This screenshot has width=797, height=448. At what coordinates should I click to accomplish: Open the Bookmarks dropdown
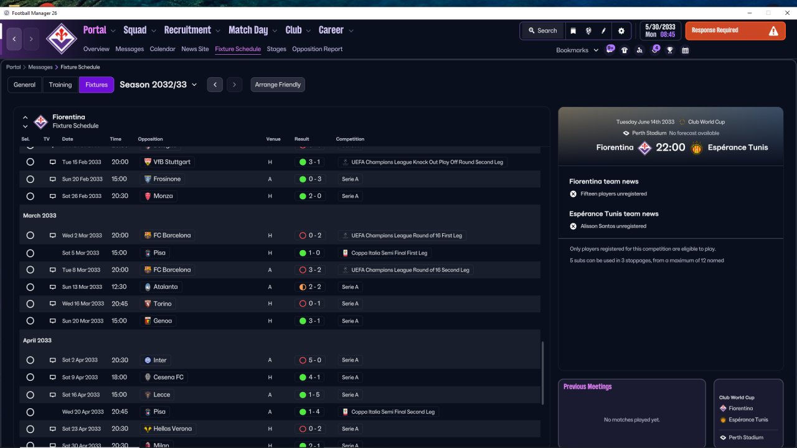tap(577, 50)
